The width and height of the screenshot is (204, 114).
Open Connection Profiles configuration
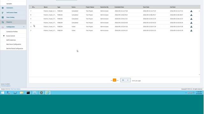pyautogui.click(x=12, y=32)
